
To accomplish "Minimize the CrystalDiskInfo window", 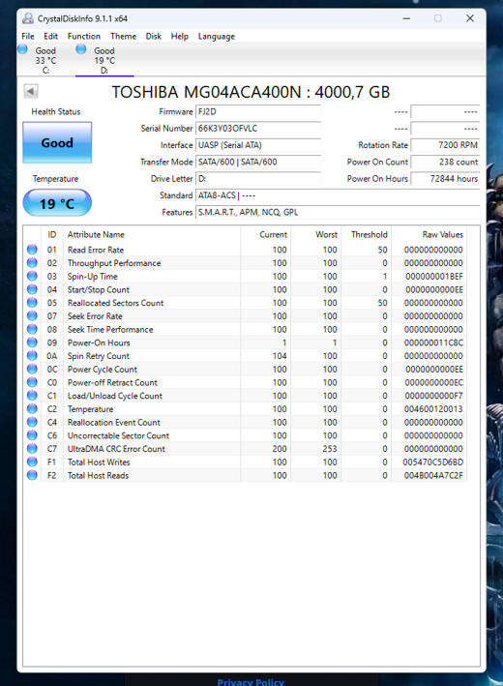I will point(406,18).
